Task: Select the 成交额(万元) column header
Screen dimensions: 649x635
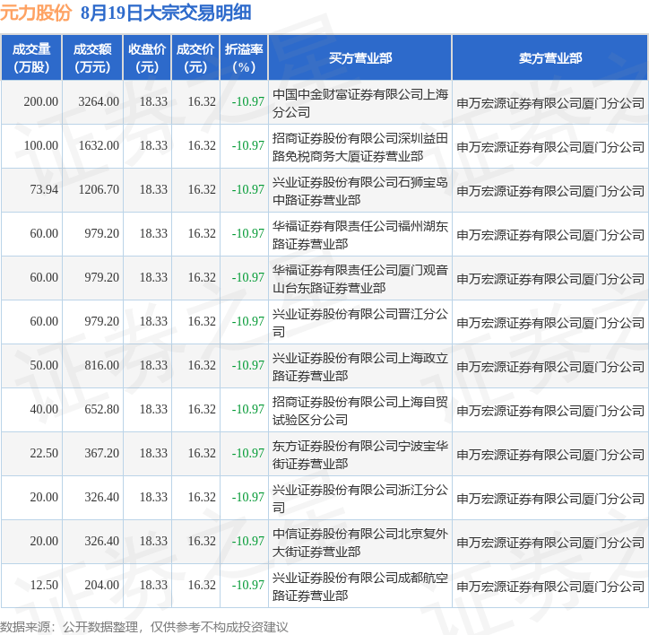Action: (92, 57)
